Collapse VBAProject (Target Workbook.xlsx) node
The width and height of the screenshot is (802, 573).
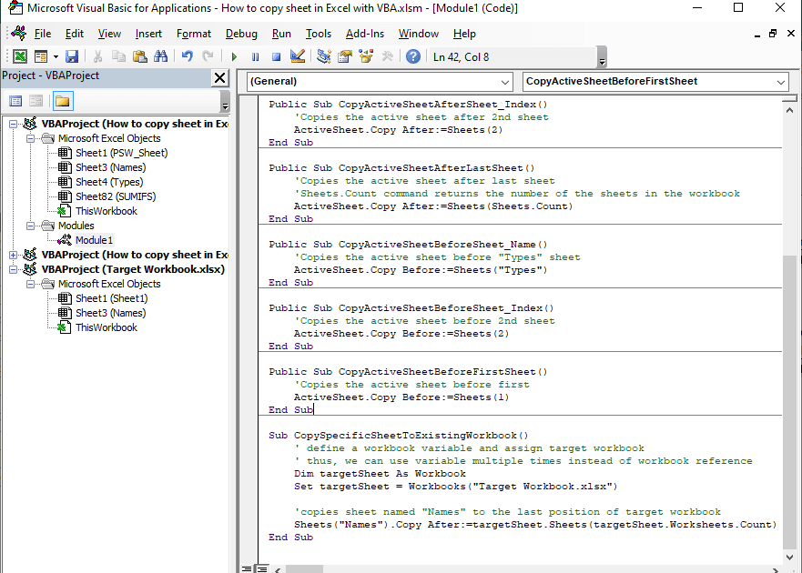click(x=14, y=269)
